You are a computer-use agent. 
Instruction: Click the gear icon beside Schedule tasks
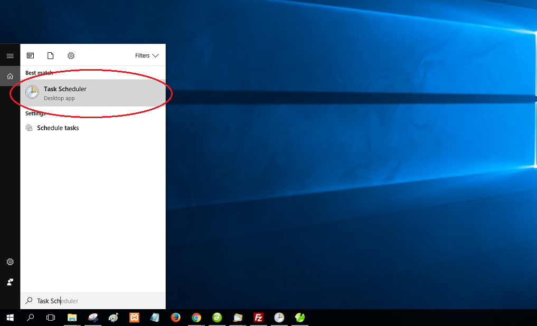point(29,128)
